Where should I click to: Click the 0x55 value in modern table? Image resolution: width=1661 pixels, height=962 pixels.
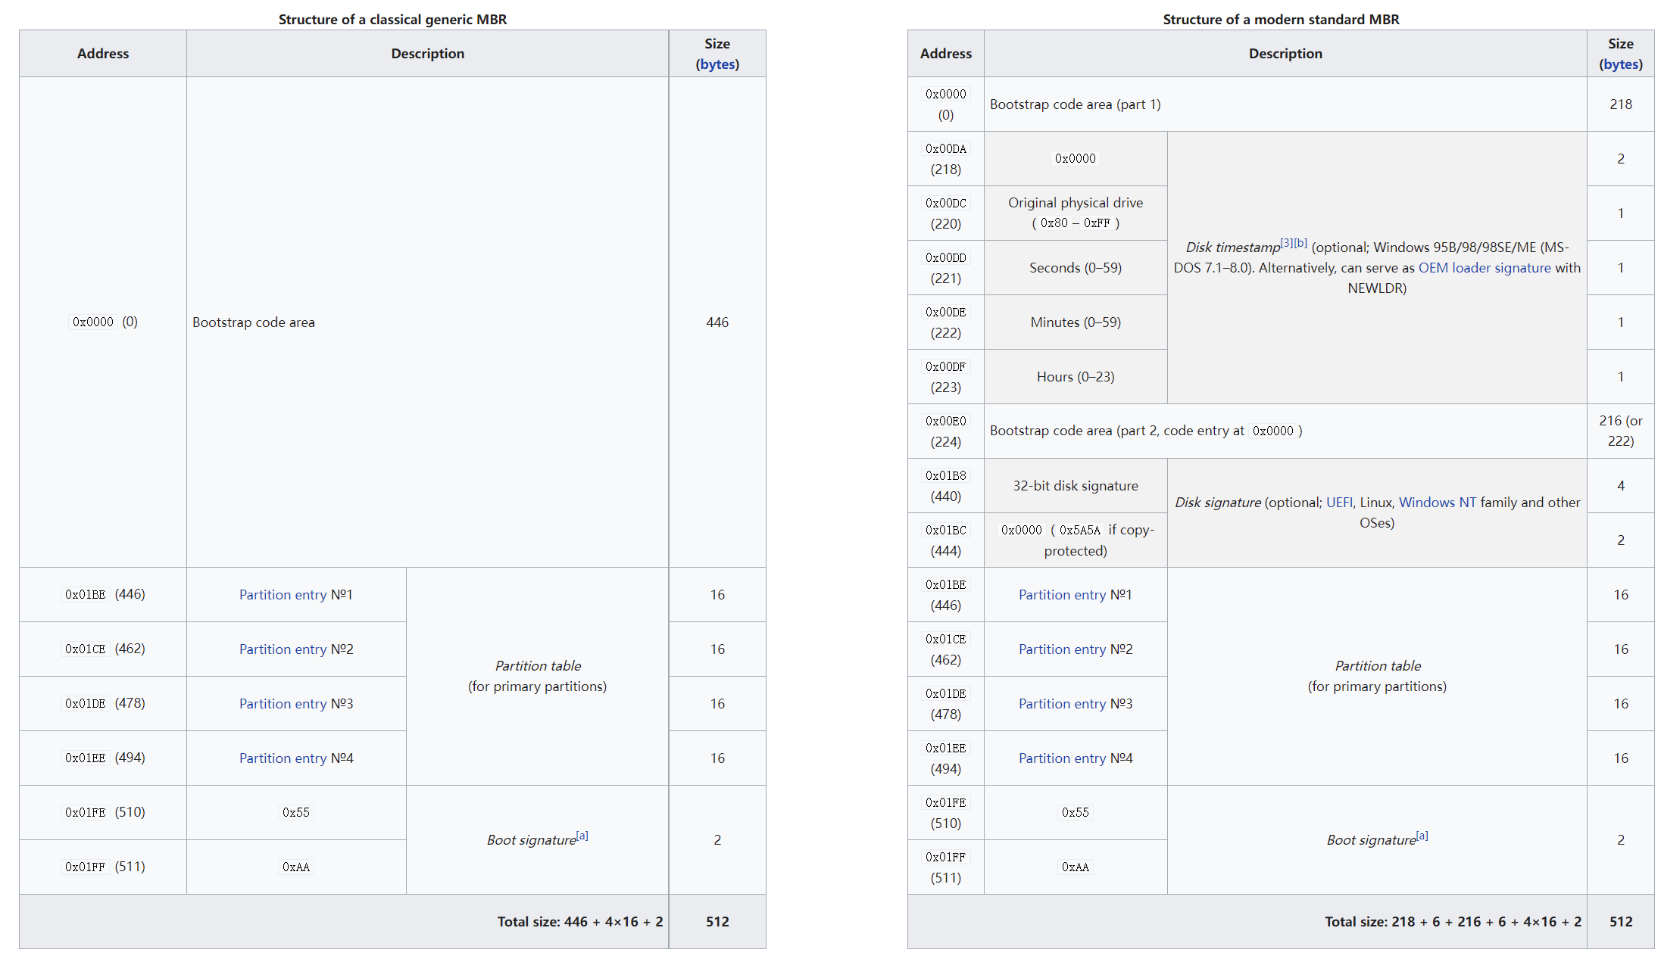1076,813
